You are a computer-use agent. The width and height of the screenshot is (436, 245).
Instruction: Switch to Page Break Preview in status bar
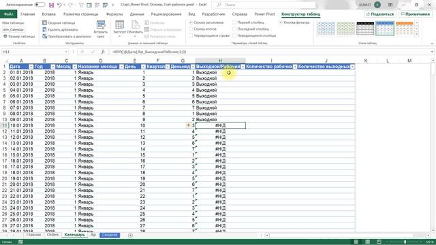379,242
